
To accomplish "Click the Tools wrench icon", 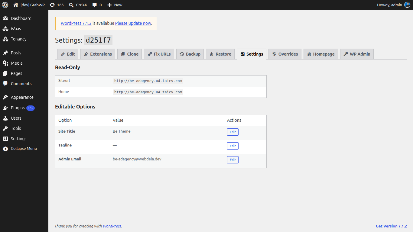I will tap(5, 128).
